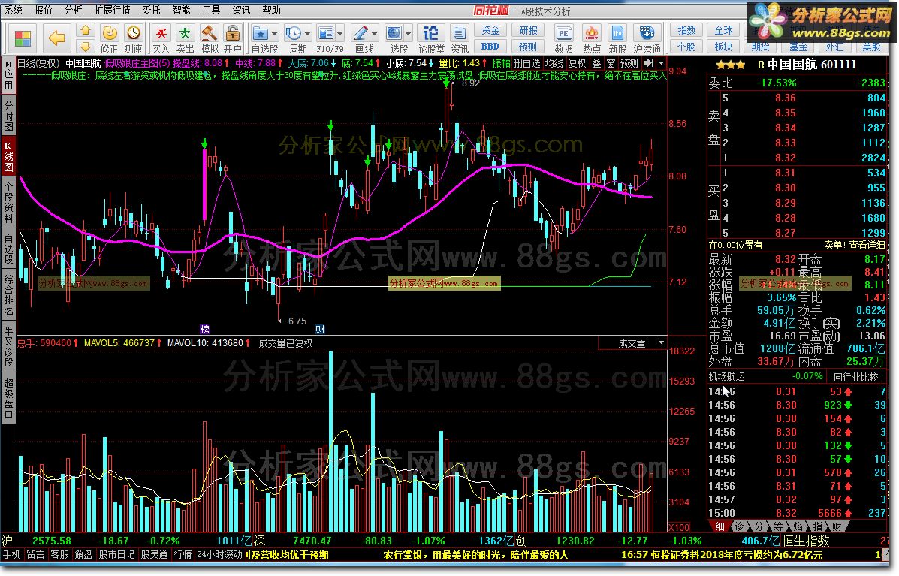The width and height of the screenshot is (899, 576).
Task: Toggle 窗 window layout button
Action: point(611,63)
